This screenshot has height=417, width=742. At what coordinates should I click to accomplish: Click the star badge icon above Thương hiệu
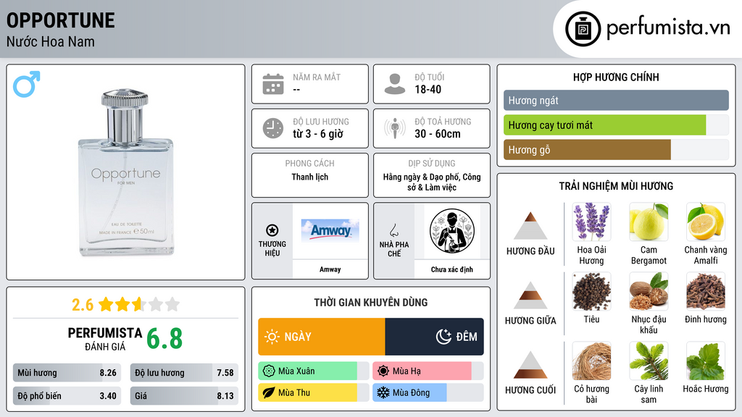click(272, 230)
